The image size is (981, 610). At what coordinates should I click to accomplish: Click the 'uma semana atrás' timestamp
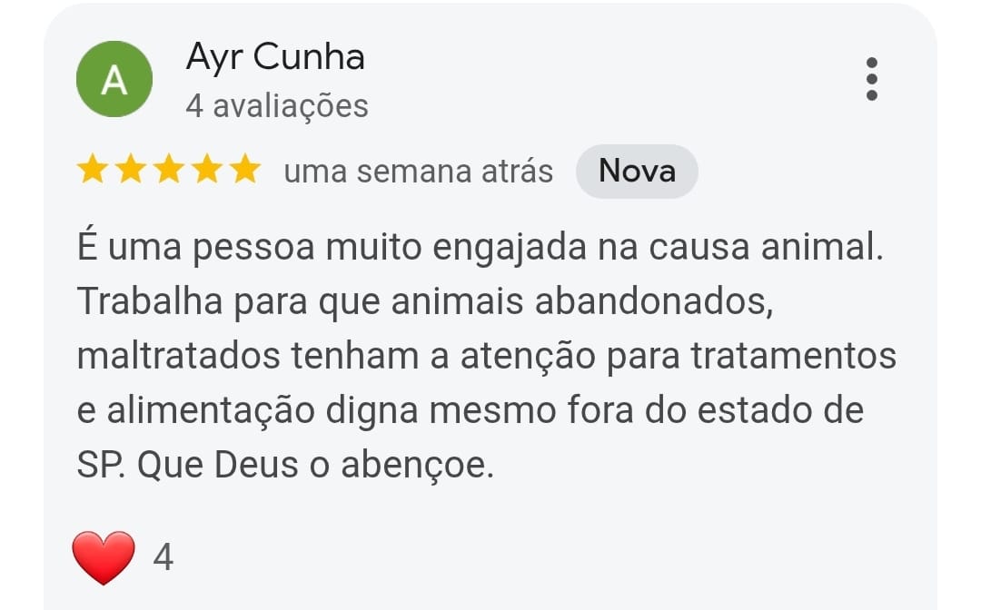(x=418, y=171)
